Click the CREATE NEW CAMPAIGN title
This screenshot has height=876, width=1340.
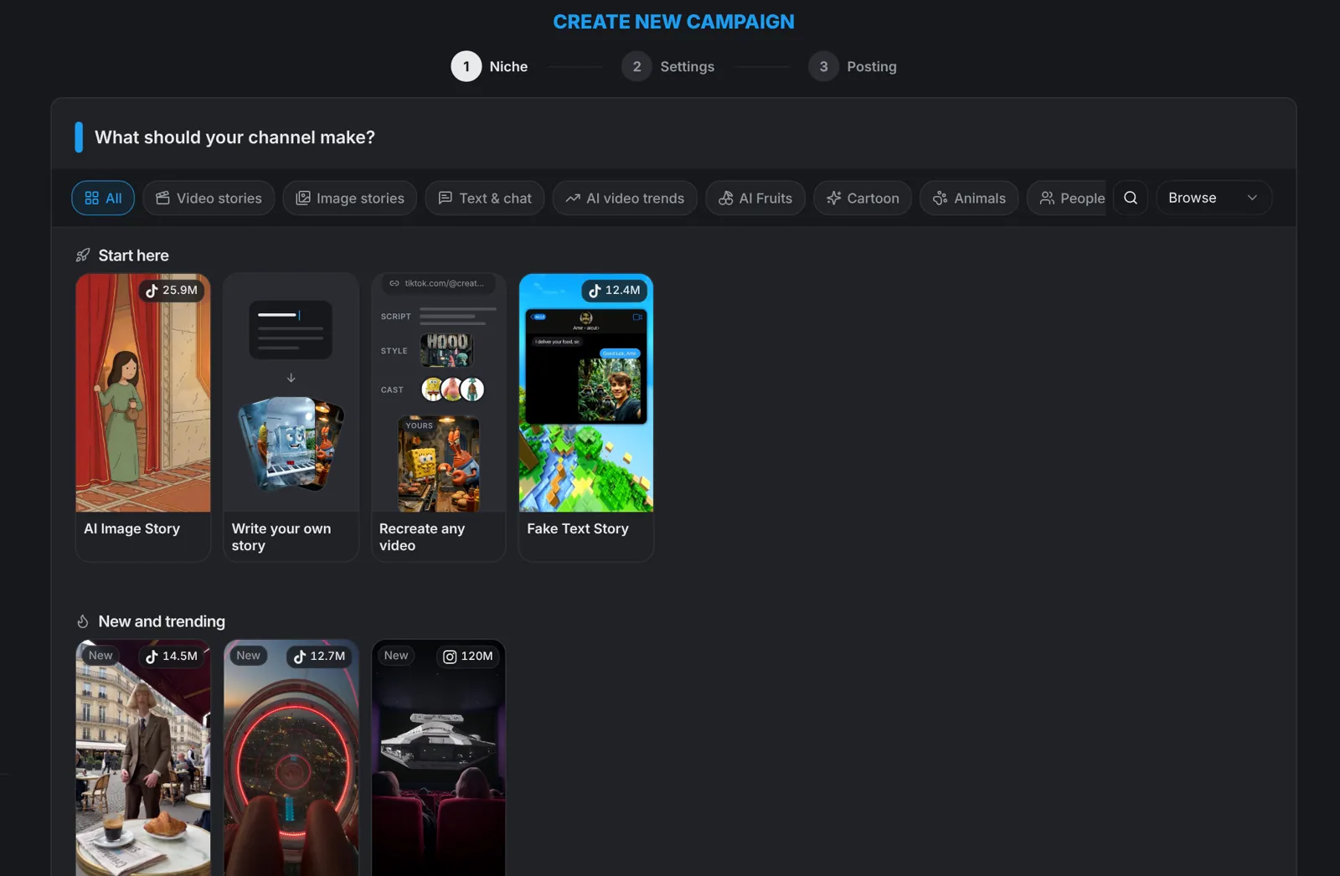[x=673, y=22]
